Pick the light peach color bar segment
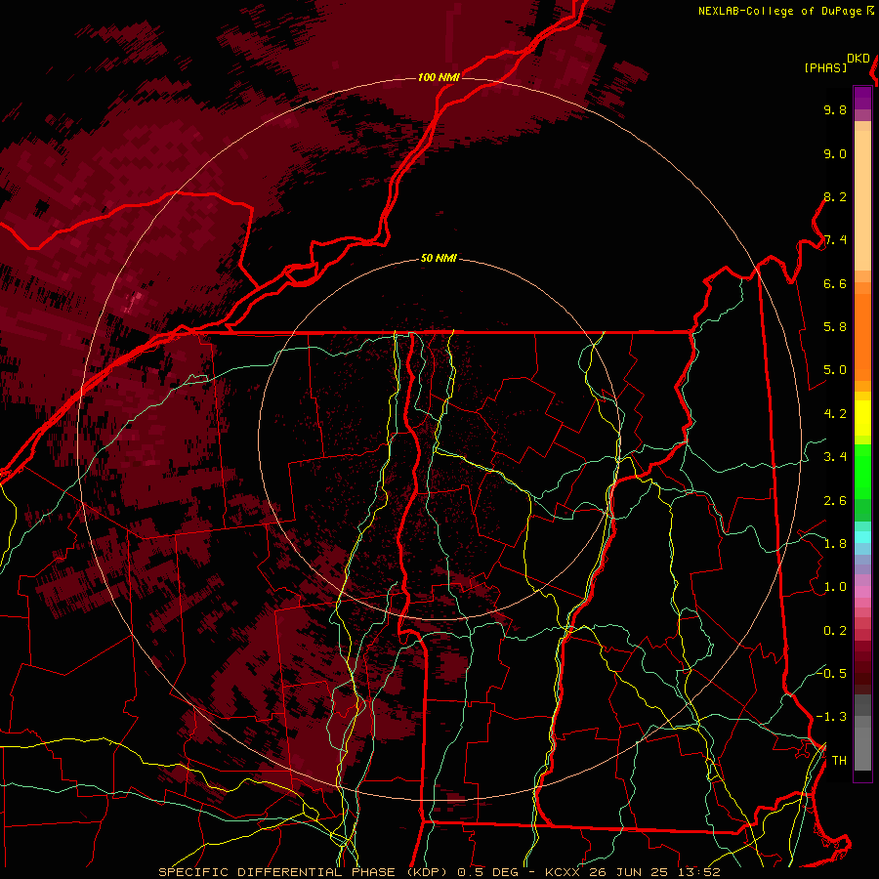This screenshot has height=879, width=879. pyautogui.click(x=862, y=202)
